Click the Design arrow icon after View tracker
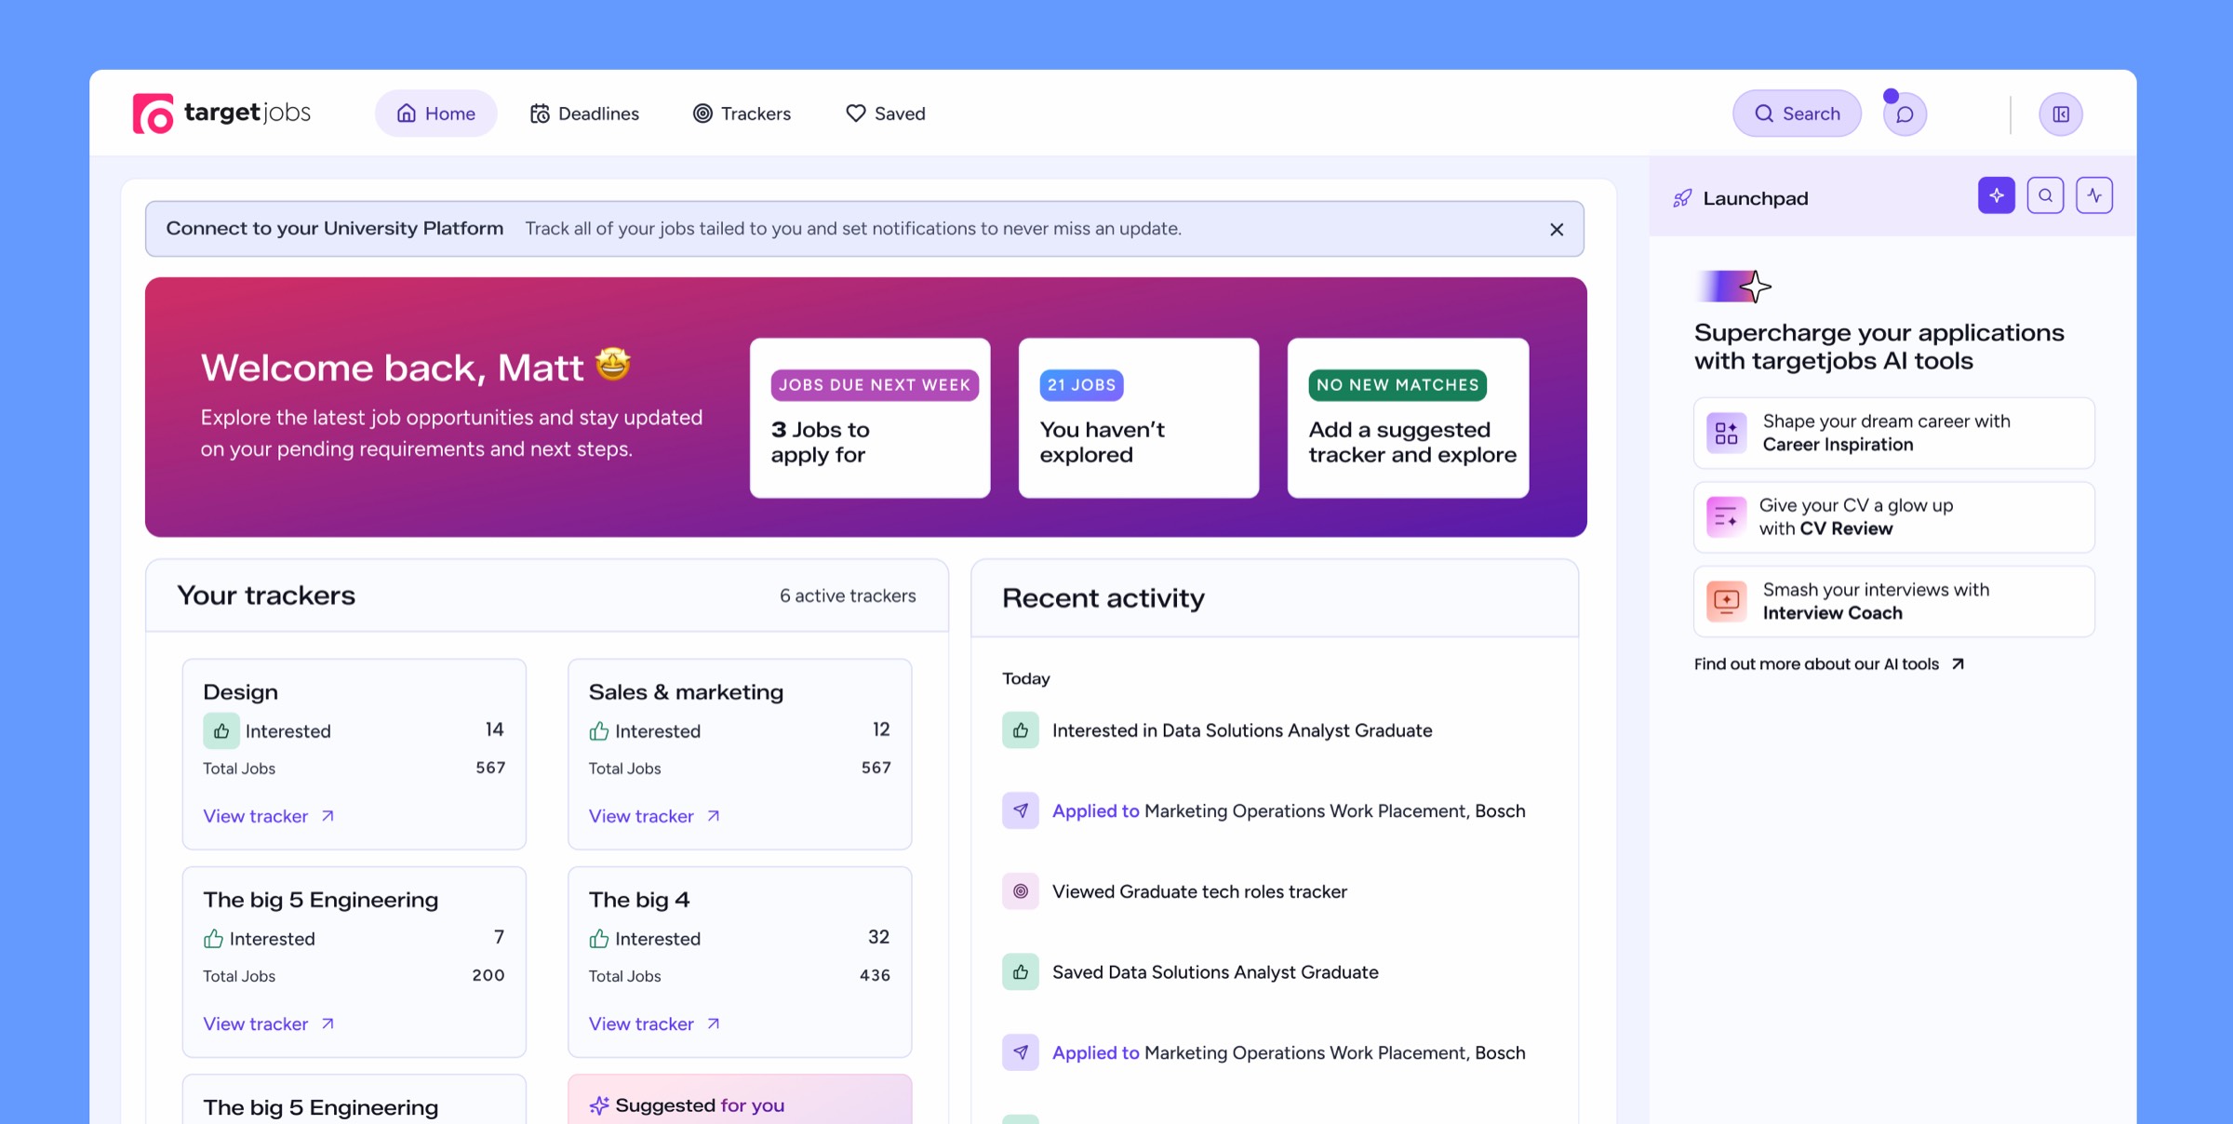Viewport: 2233px width, 1124px height. coord(328,816)
